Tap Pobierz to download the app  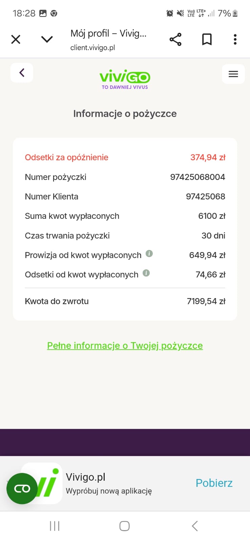click(214, 483)
